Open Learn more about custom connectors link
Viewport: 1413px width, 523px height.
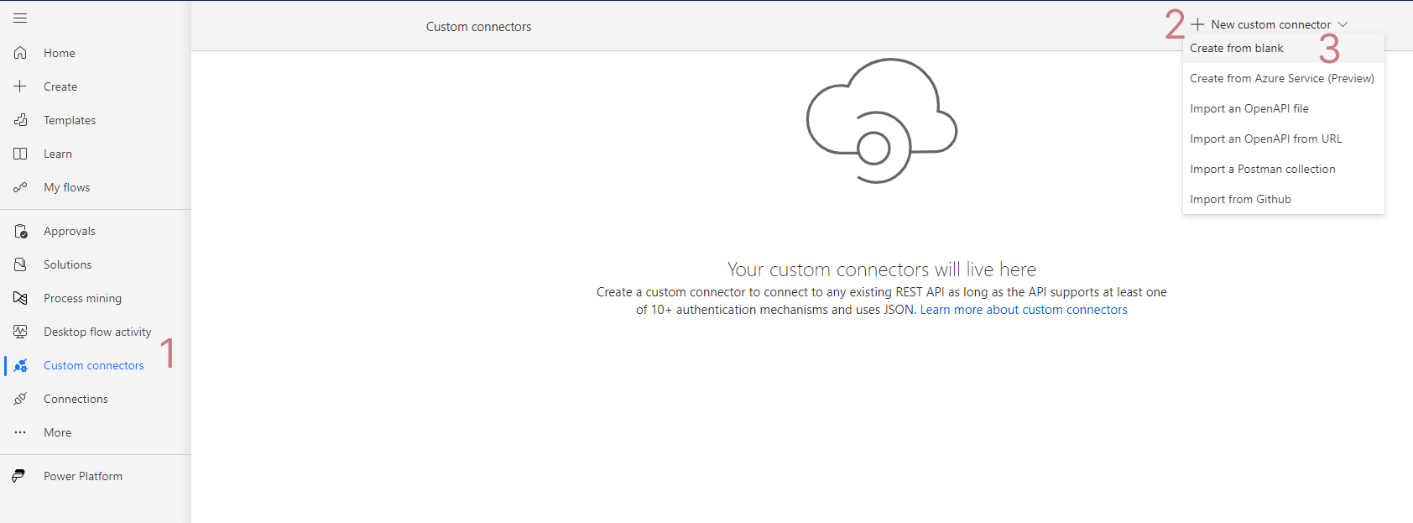[x=1024, y=310]
